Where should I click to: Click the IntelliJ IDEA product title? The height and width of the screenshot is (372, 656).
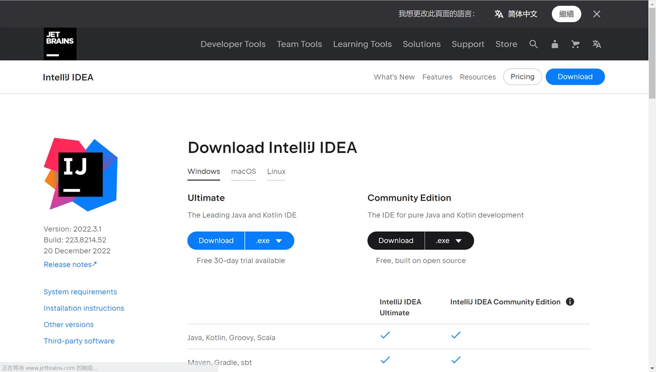tap(68, 77)
